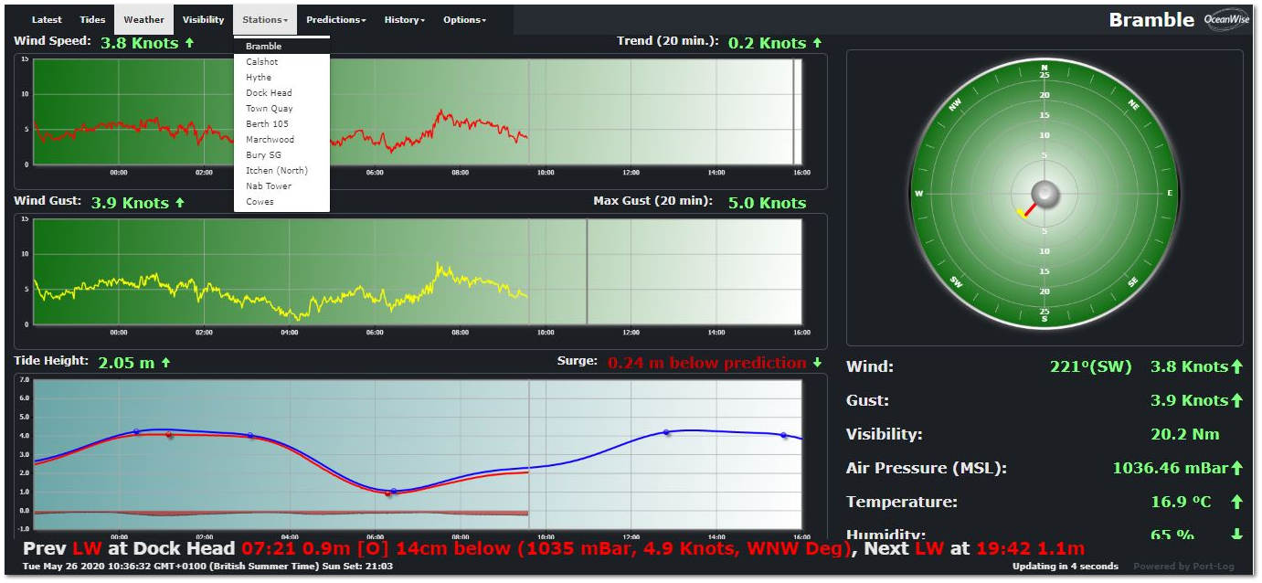
Task: Expand the Options dropdown menu
Action: [x=464, y=20]
